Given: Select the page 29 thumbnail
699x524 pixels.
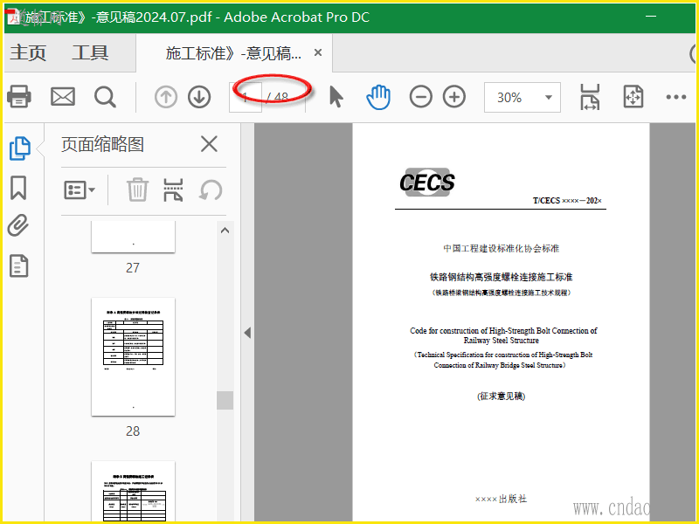Looking at the screenshot, I should click(134, 491).
